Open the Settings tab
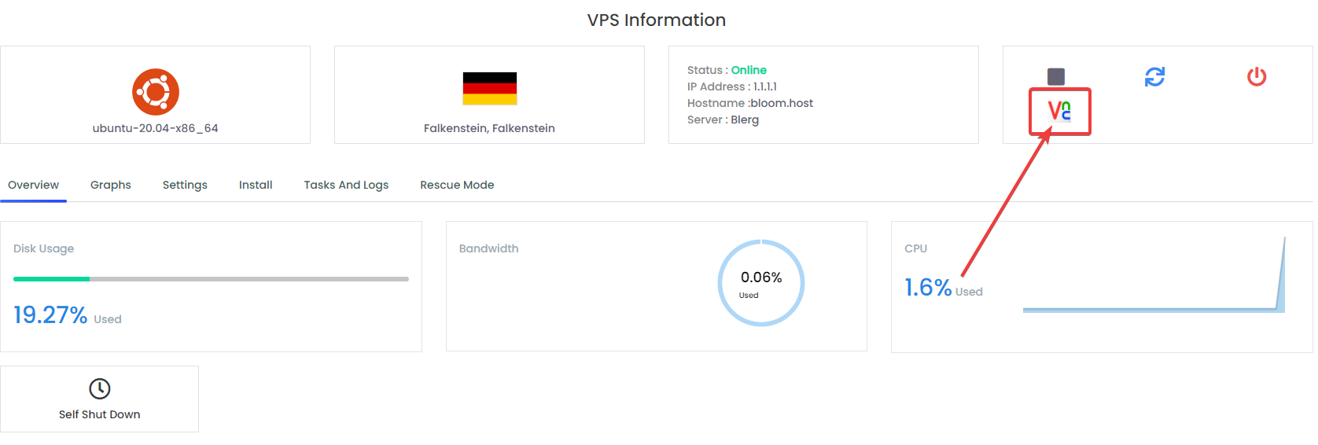 (185, 185)
